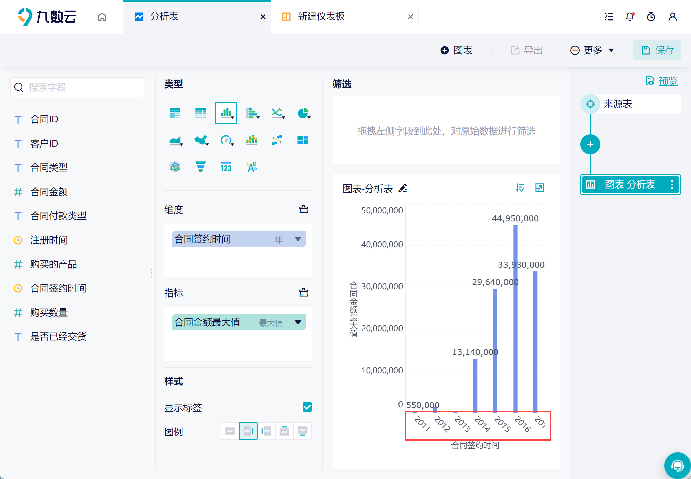The width and height of the screenshot is (691, 479).
Task: Pick the gauge dashboard chart icon
Action: pyautogui.click(x=226, y=140)
